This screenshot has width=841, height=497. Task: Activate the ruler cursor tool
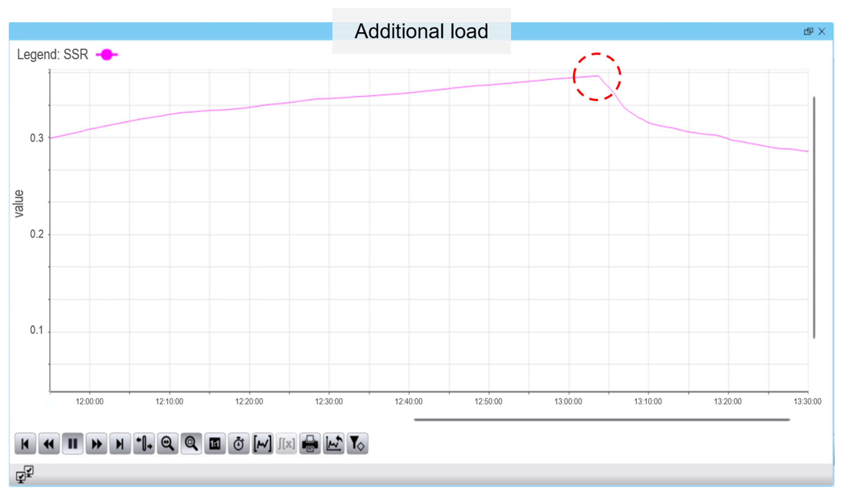pyautogui.click(x=144, y=444)
